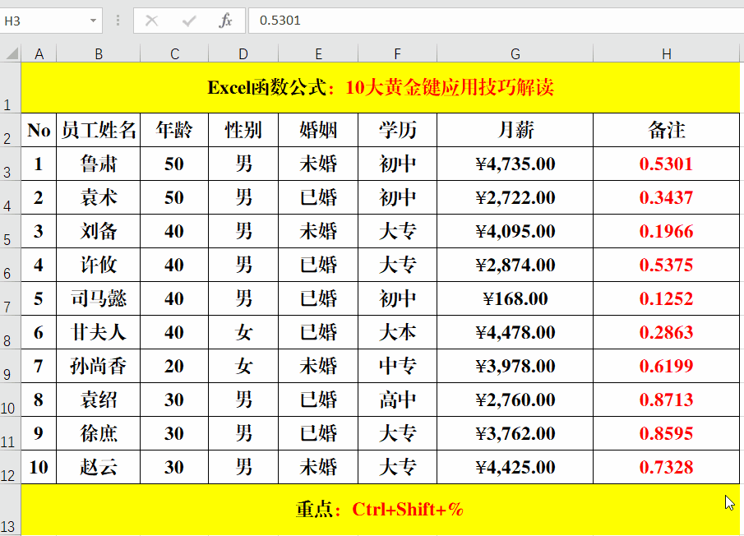Click the salary cell "¥2,722.00"
This screenshot has height=536, width=744.
tap(515, 197)
